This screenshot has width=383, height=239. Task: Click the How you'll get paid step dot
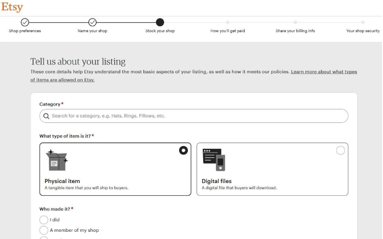(228, 22)
